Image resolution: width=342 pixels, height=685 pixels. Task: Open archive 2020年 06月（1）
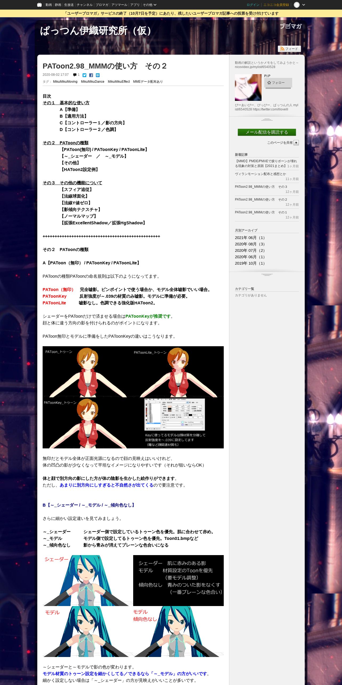pos(250,257)
